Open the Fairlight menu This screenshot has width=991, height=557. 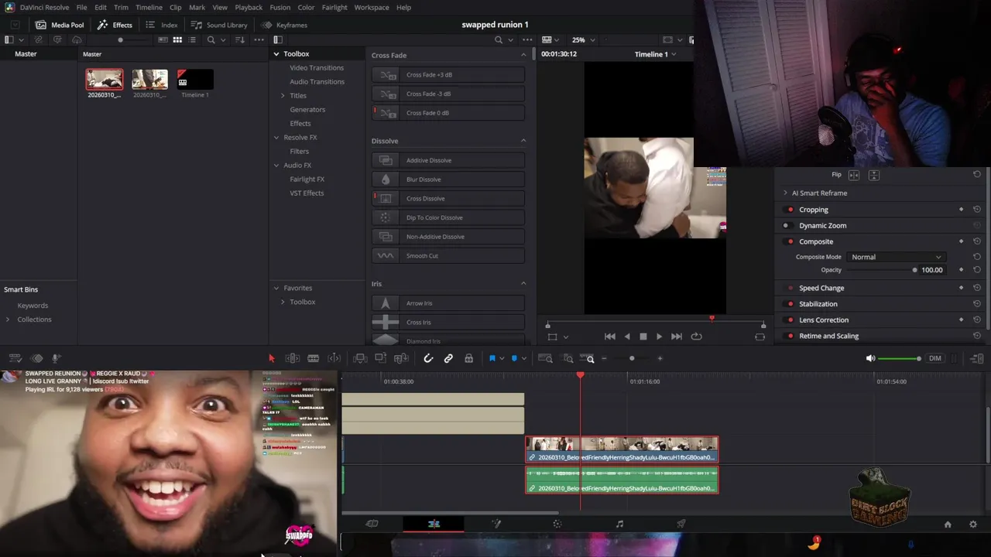click(334, 7)
